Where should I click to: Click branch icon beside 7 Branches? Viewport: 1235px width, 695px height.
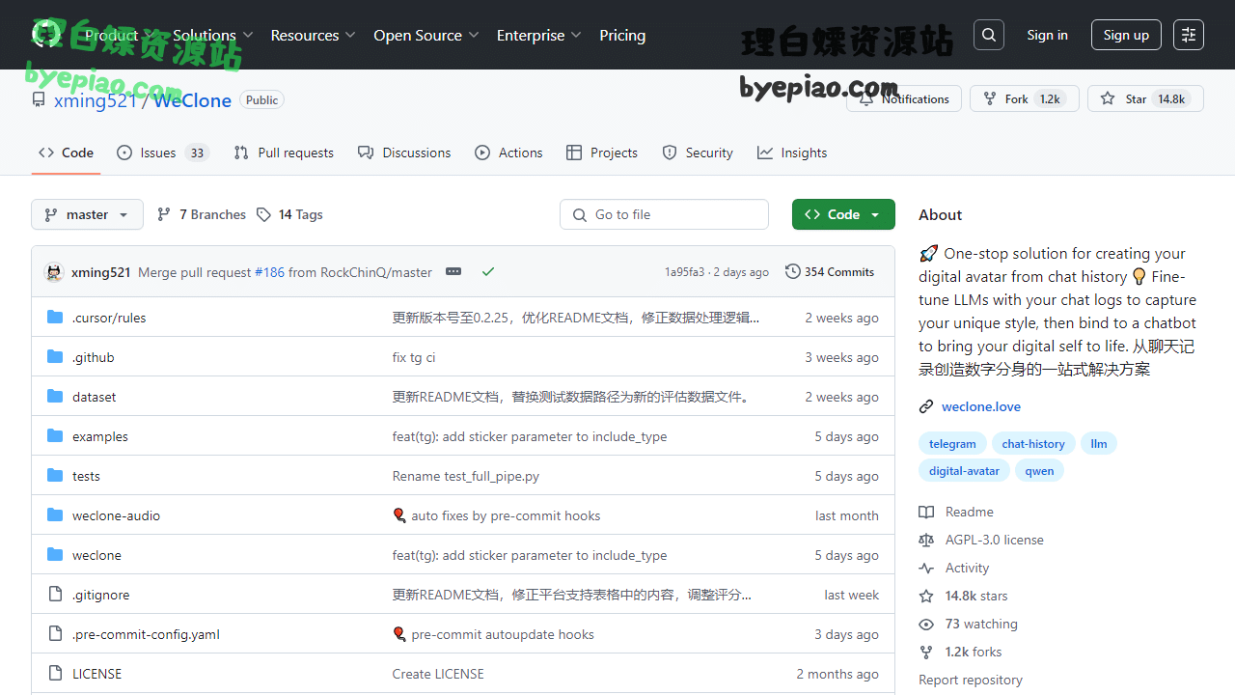164,214
